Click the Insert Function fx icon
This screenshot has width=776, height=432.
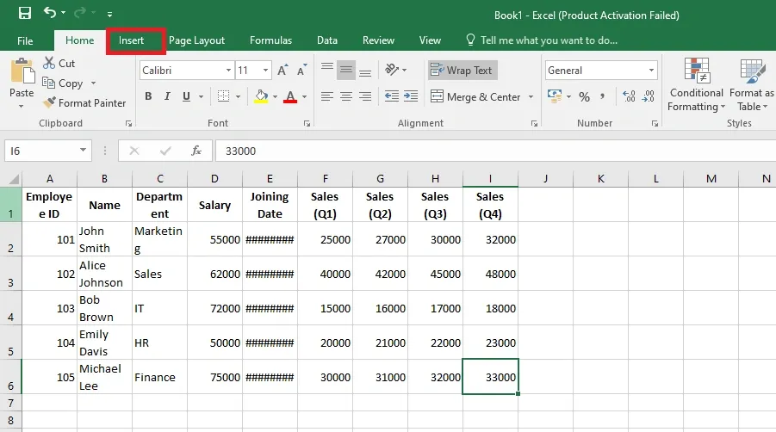196,151
